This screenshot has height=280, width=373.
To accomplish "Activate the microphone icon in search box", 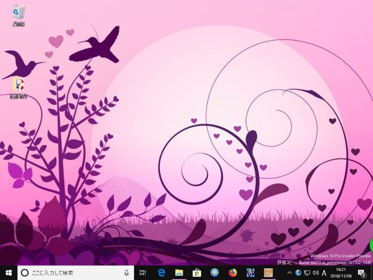I will tap(126, 273).
